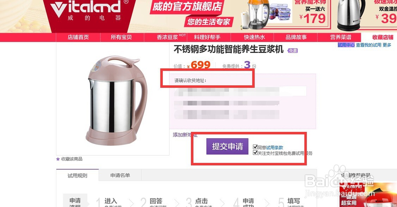The height and width of the screenshot is (207, 397).
Task: Open 店铺首页 in the navigation bar
Action: [78, 37]
